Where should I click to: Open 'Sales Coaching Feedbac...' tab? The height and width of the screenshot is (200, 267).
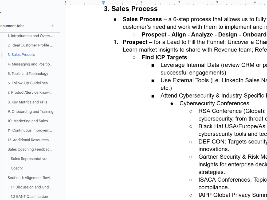point(30,149)
